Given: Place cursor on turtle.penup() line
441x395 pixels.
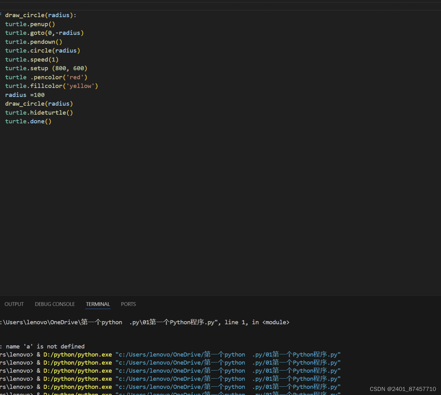Looking at the screenshot, I should (x=30, y=24).
